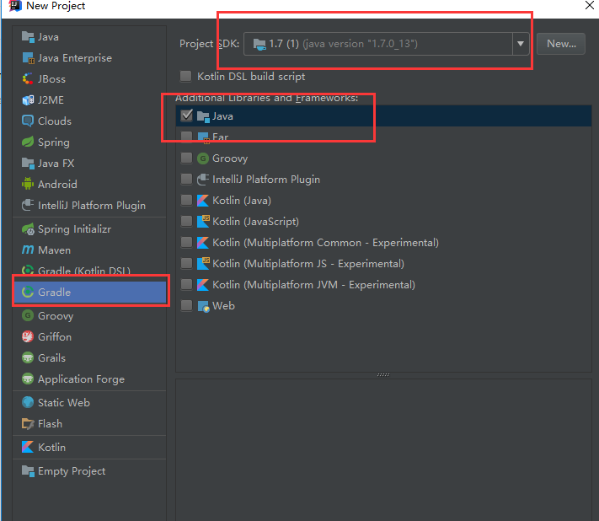Click the 'Application Forge' list label
Viewport: 599px width, 521px height.
pos(81,379)
